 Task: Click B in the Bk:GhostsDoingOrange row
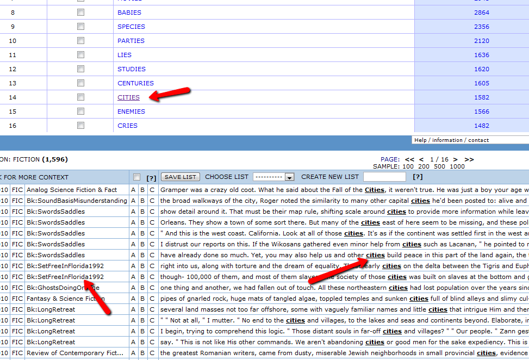[x=142, y=288]
